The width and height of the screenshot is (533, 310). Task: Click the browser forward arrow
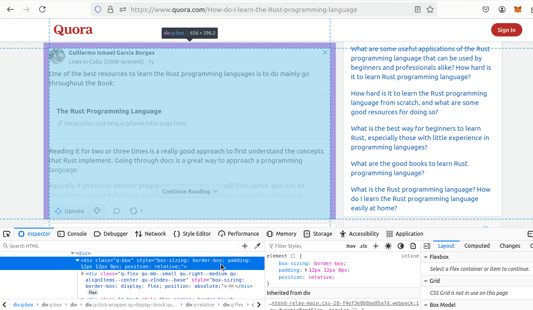26,9
